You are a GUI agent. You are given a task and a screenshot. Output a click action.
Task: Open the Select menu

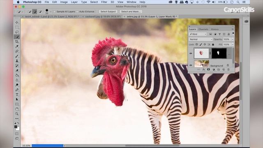[x=94, y=2]
